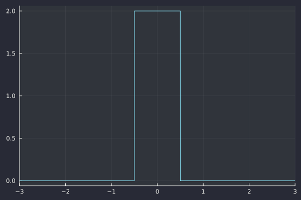This screenshot has width=301, height=200.
Task: Click the falling edge of the pulse
Action: 180,95
